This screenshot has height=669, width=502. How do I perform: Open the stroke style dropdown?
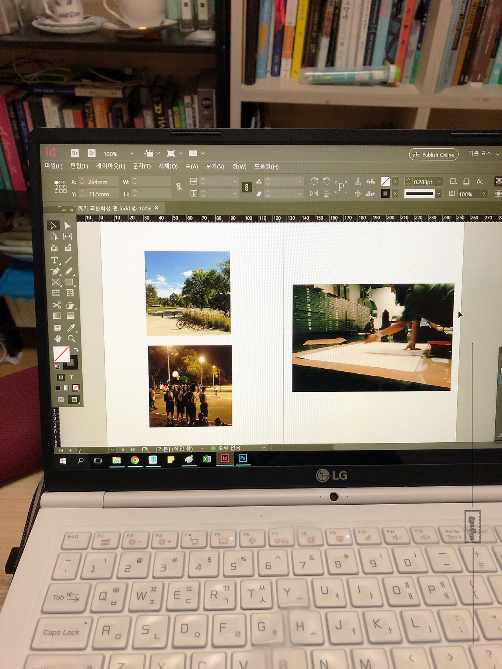pyautogui.click(x=439, y=194)
